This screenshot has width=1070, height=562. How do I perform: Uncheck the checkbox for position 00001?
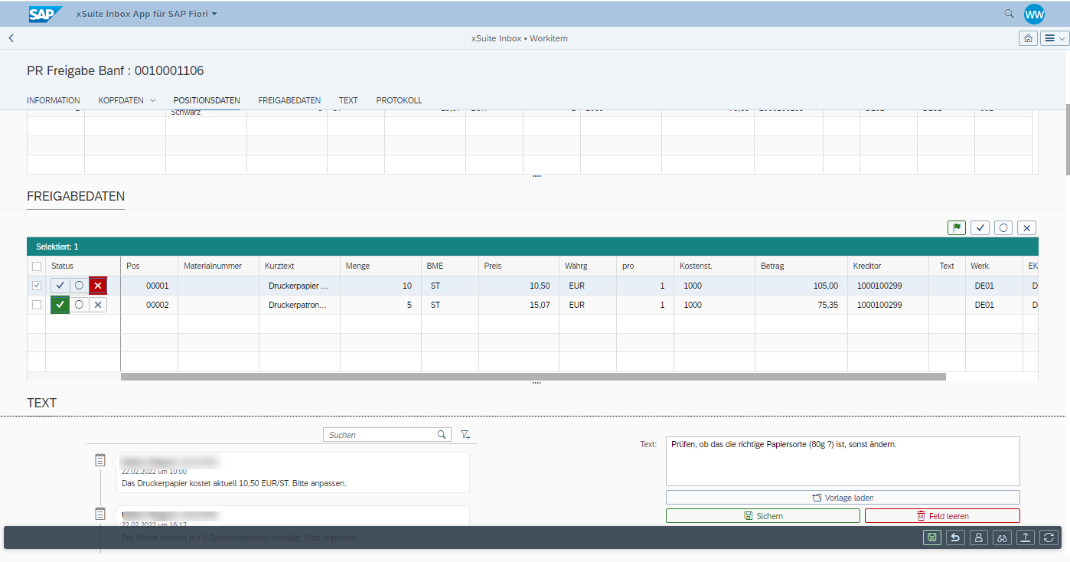point(37,286)
